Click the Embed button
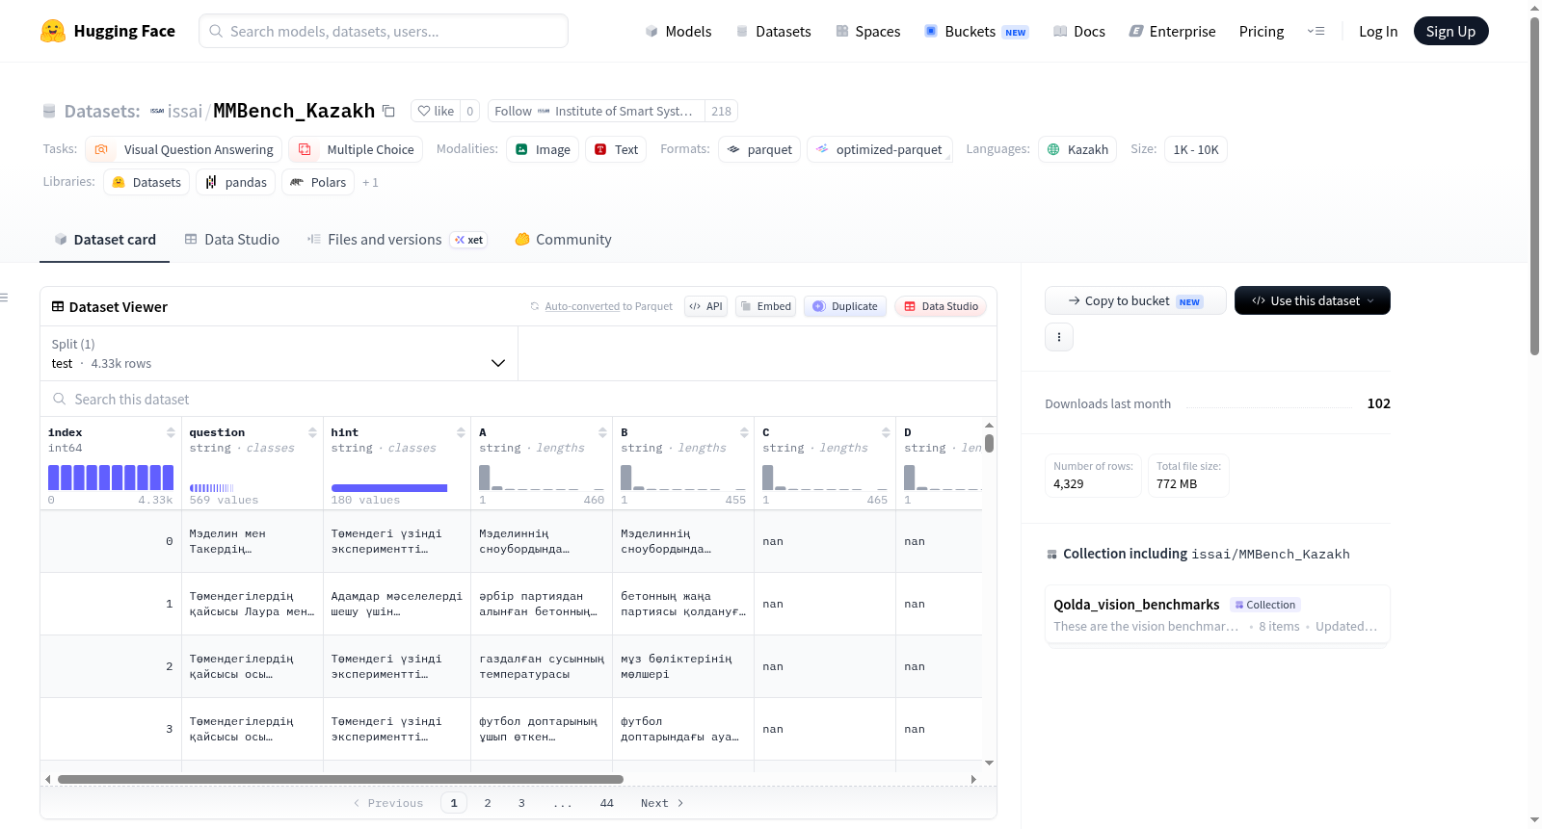The image size is (1542, 829). click(x=765, y=306)
